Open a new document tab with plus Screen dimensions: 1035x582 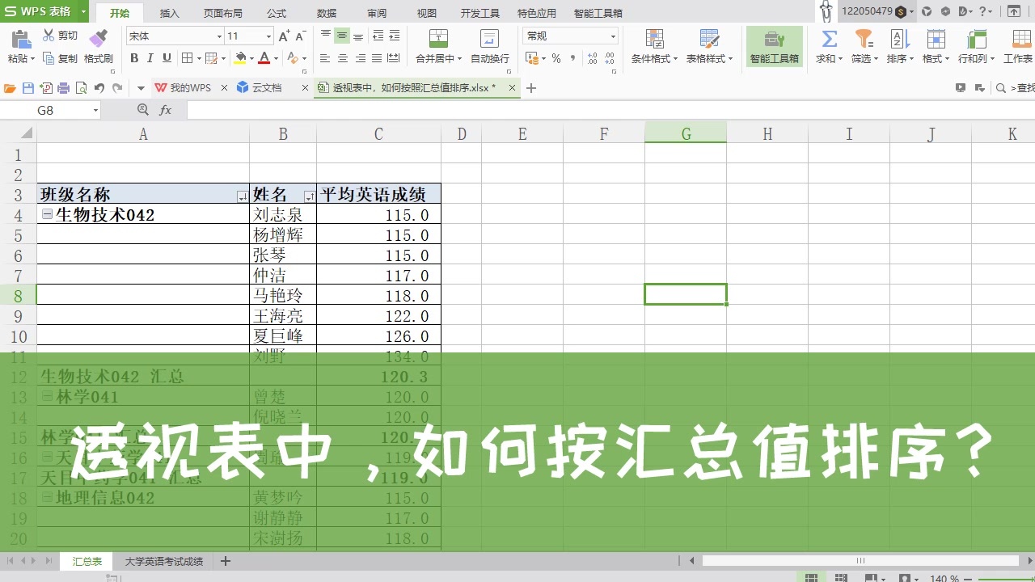click(531, 88)
